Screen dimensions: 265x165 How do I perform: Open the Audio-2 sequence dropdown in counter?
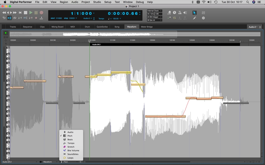tap(91, 18)
